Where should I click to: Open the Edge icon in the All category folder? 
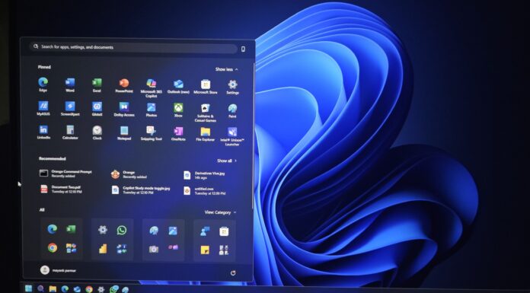tap(52, 229)
